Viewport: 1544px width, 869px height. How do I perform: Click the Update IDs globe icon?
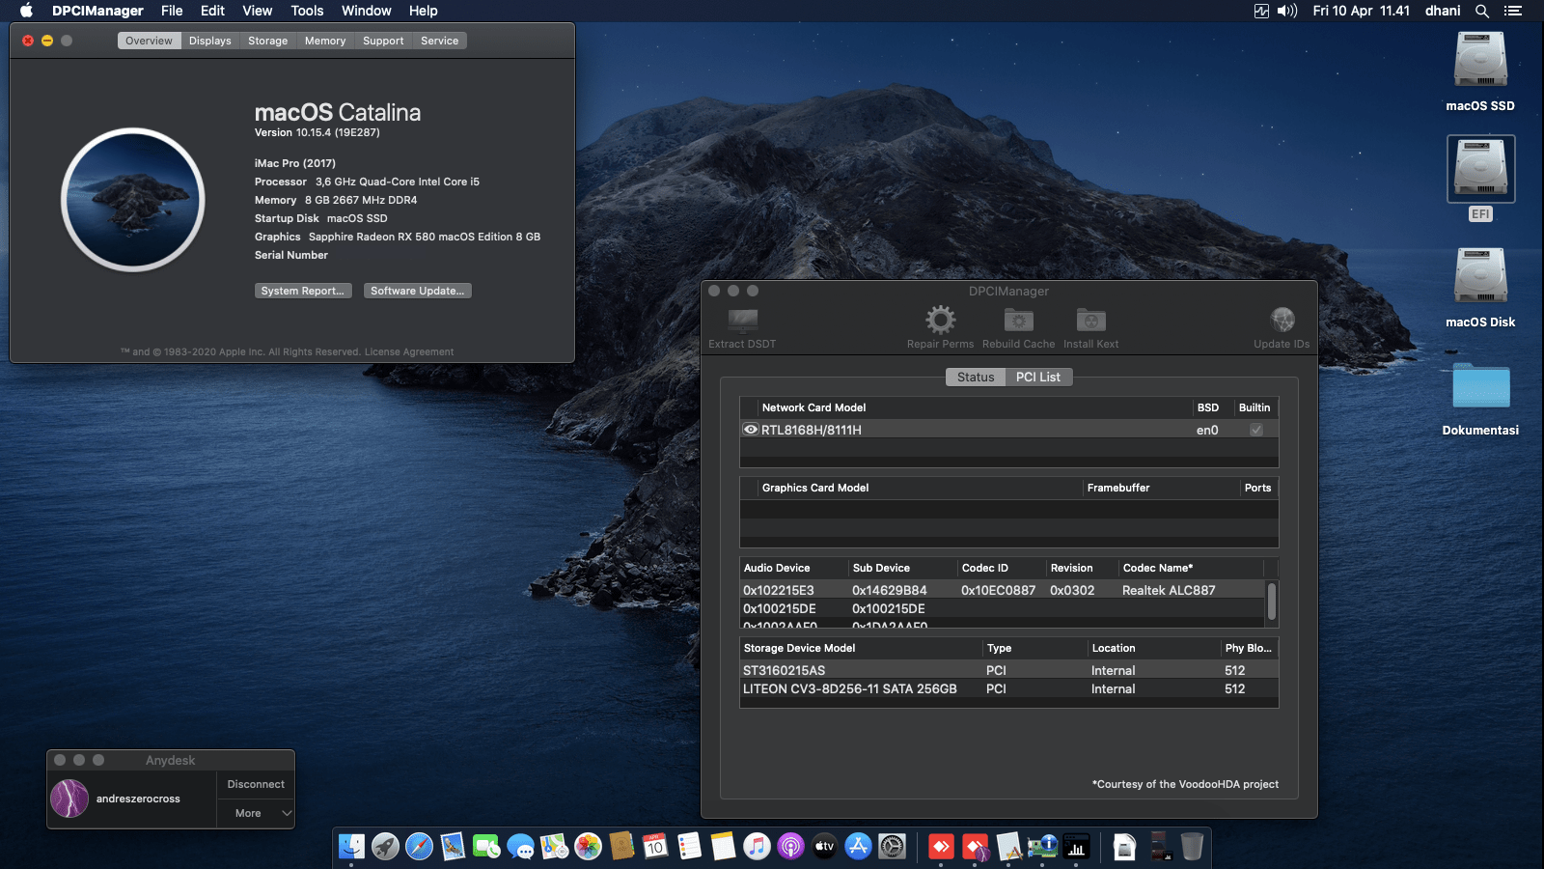pyautogui.click(x=1282, y=320)
